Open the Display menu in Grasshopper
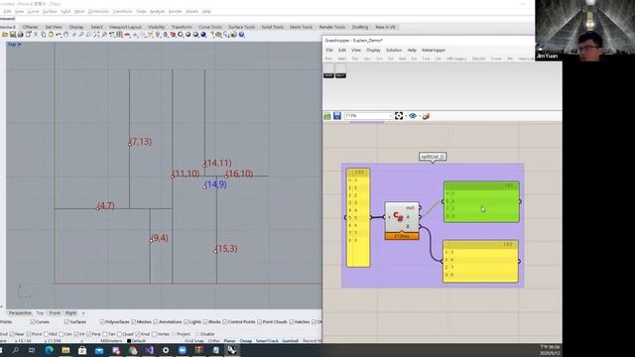 tap(373, 50)
